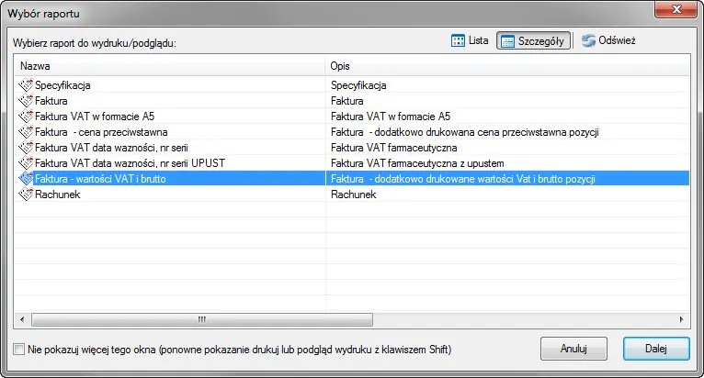Click the Rachunek report icon
This screenshot has width=704, height=378.
26,195
